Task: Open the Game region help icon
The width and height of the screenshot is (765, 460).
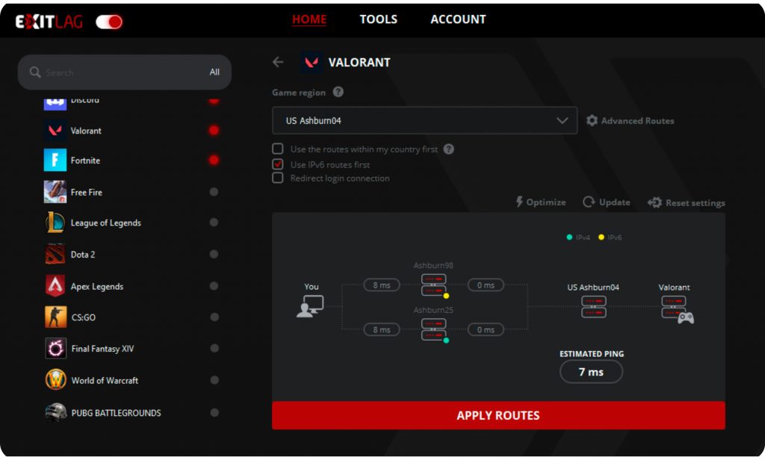Action: (338, 92)
